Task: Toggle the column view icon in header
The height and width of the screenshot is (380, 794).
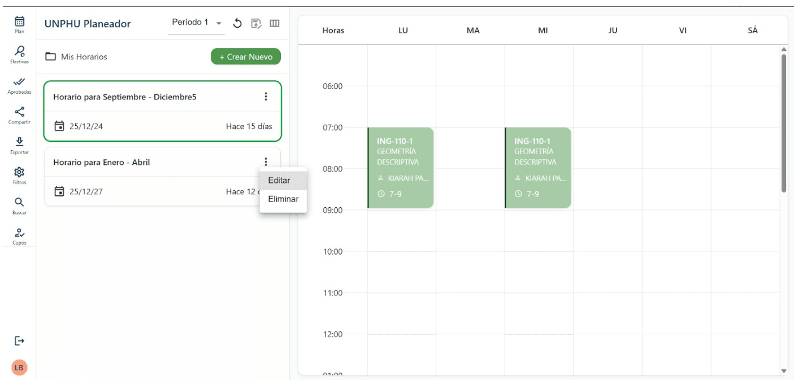Action: pyautogui.click(x=275, y=23)
